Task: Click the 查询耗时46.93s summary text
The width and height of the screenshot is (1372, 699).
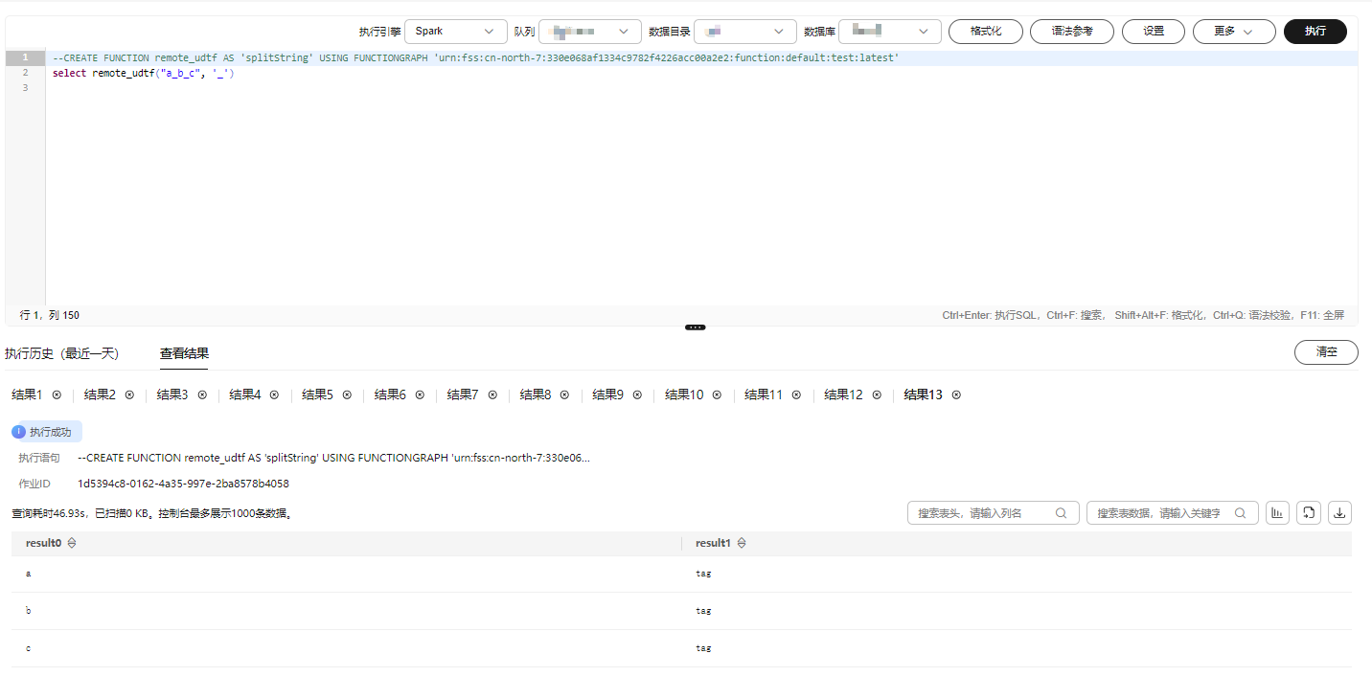Action: click(x=151, y=513)
